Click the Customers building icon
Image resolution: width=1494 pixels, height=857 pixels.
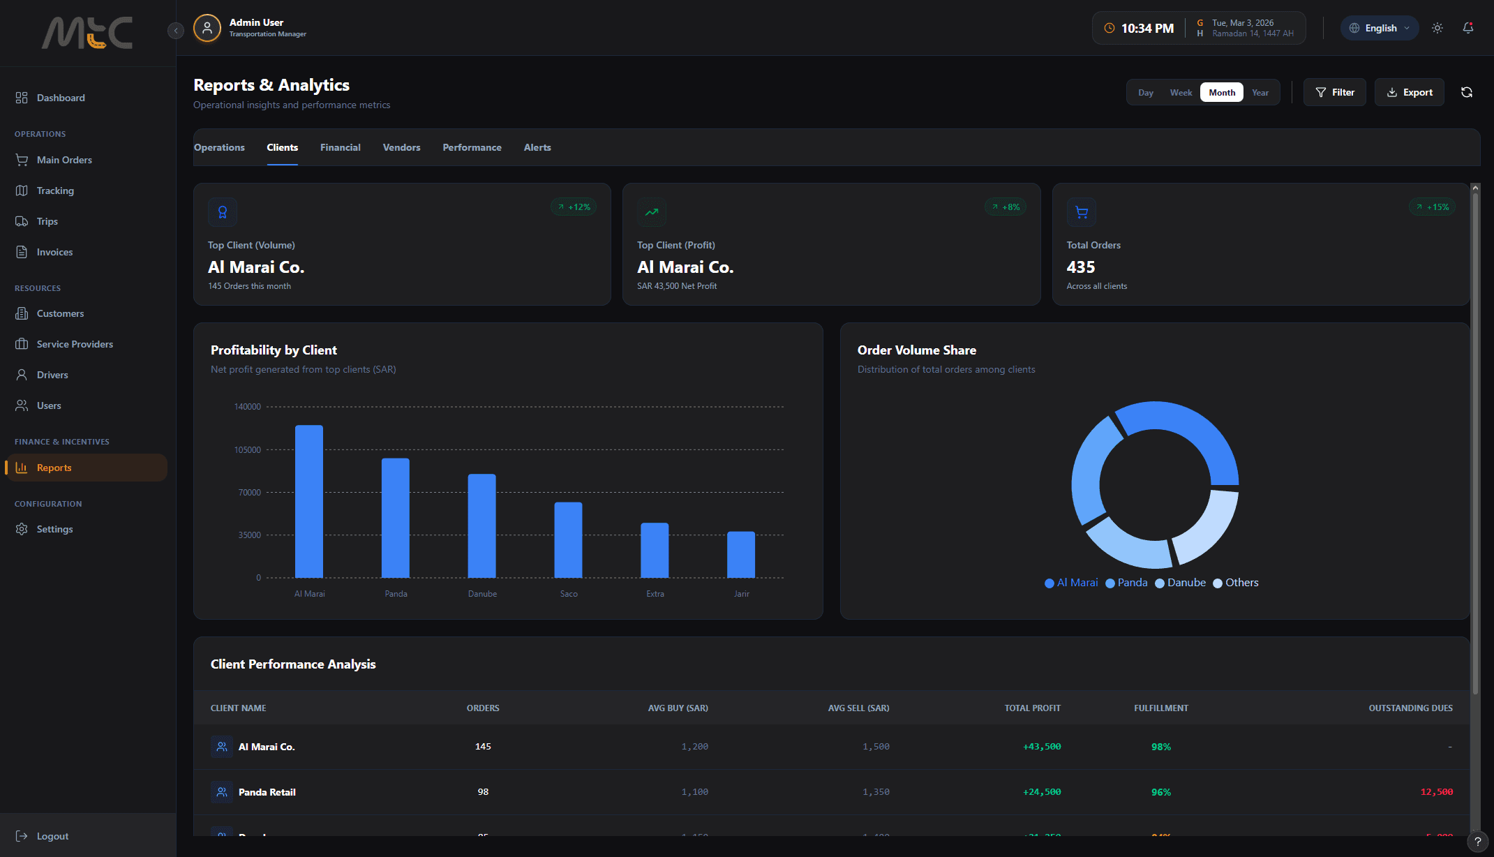coord(22,313)
